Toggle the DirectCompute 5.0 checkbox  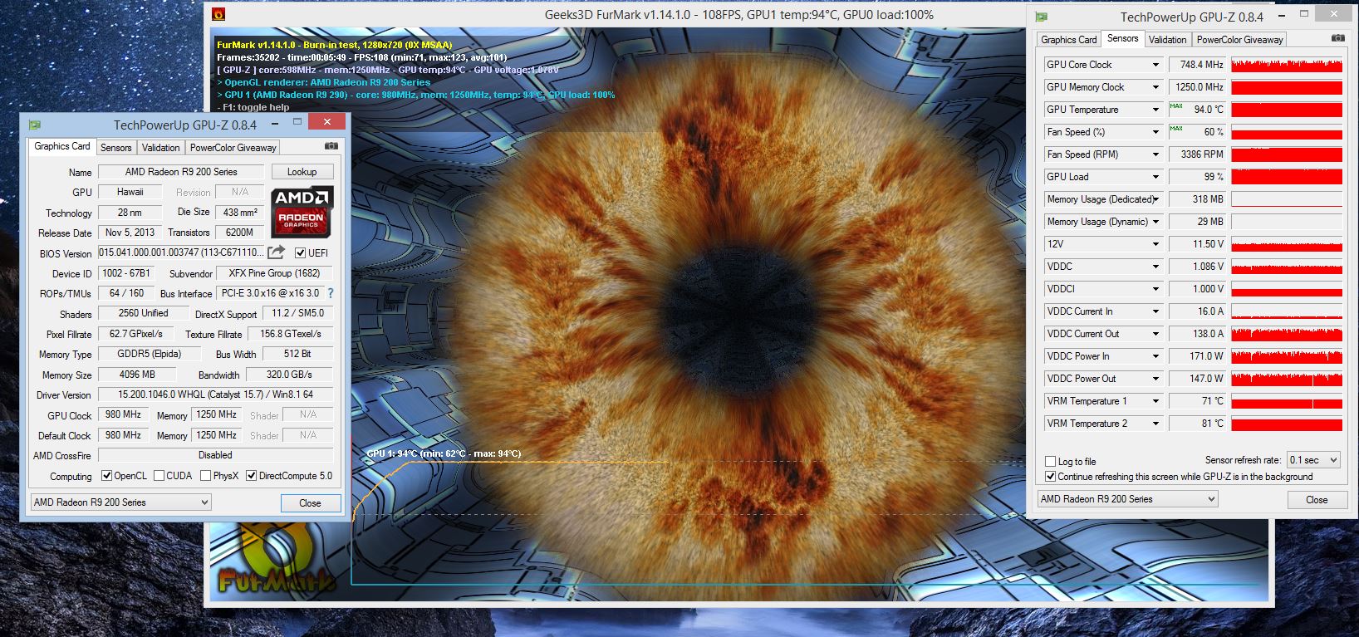point(251,476)
